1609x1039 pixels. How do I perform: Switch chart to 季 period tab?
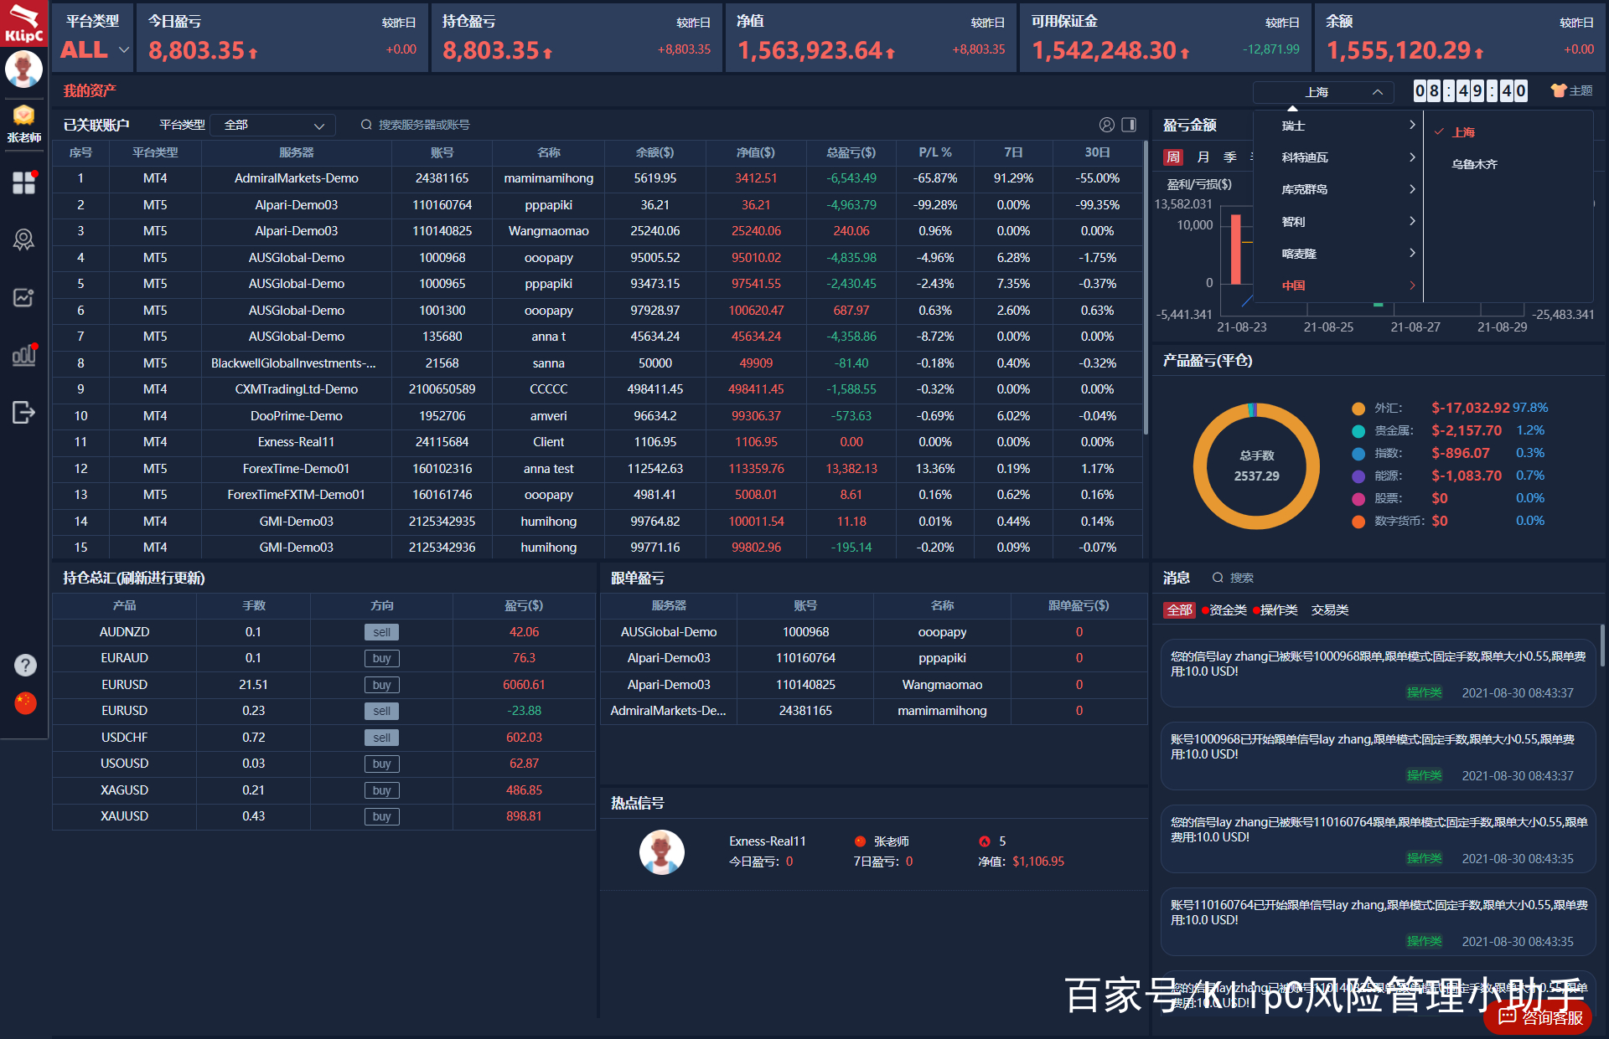pos(1230,157)
